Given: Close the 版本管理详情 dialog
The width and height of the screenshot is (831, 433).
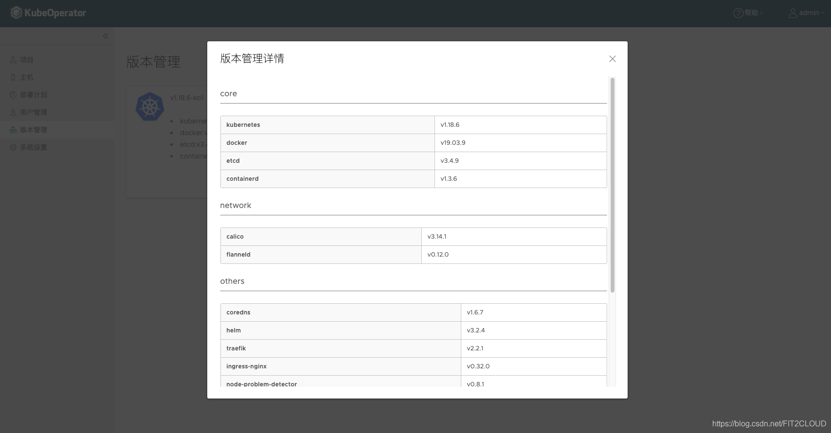Looking at the screenshot, I should pyautogui.click(x=613, y=59).
